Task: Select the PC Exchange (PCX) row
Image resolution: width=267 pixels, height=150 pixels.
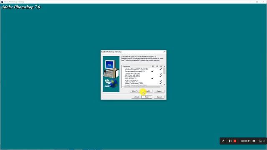Action: pyautogui.click(x=142, y=81)
